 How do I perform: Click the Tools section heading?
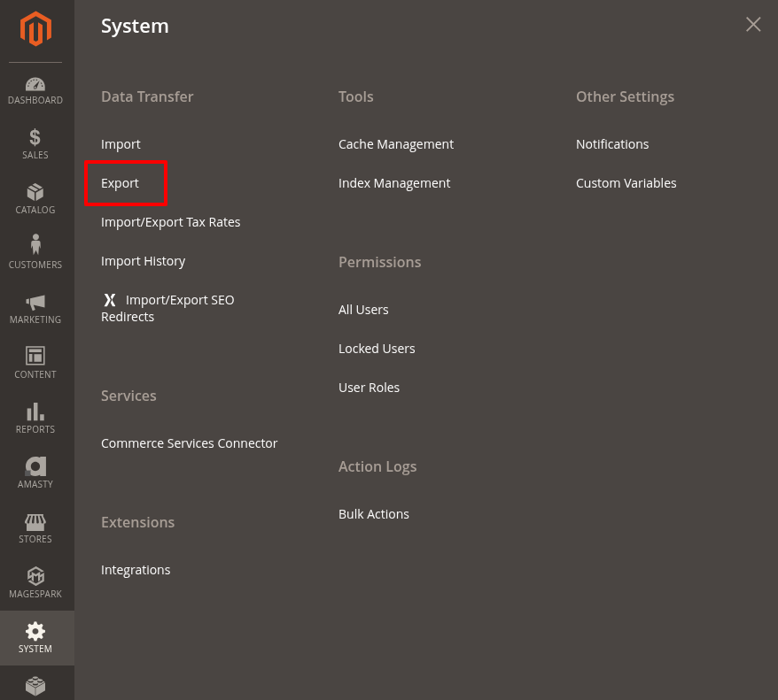(x=355, y=96)
